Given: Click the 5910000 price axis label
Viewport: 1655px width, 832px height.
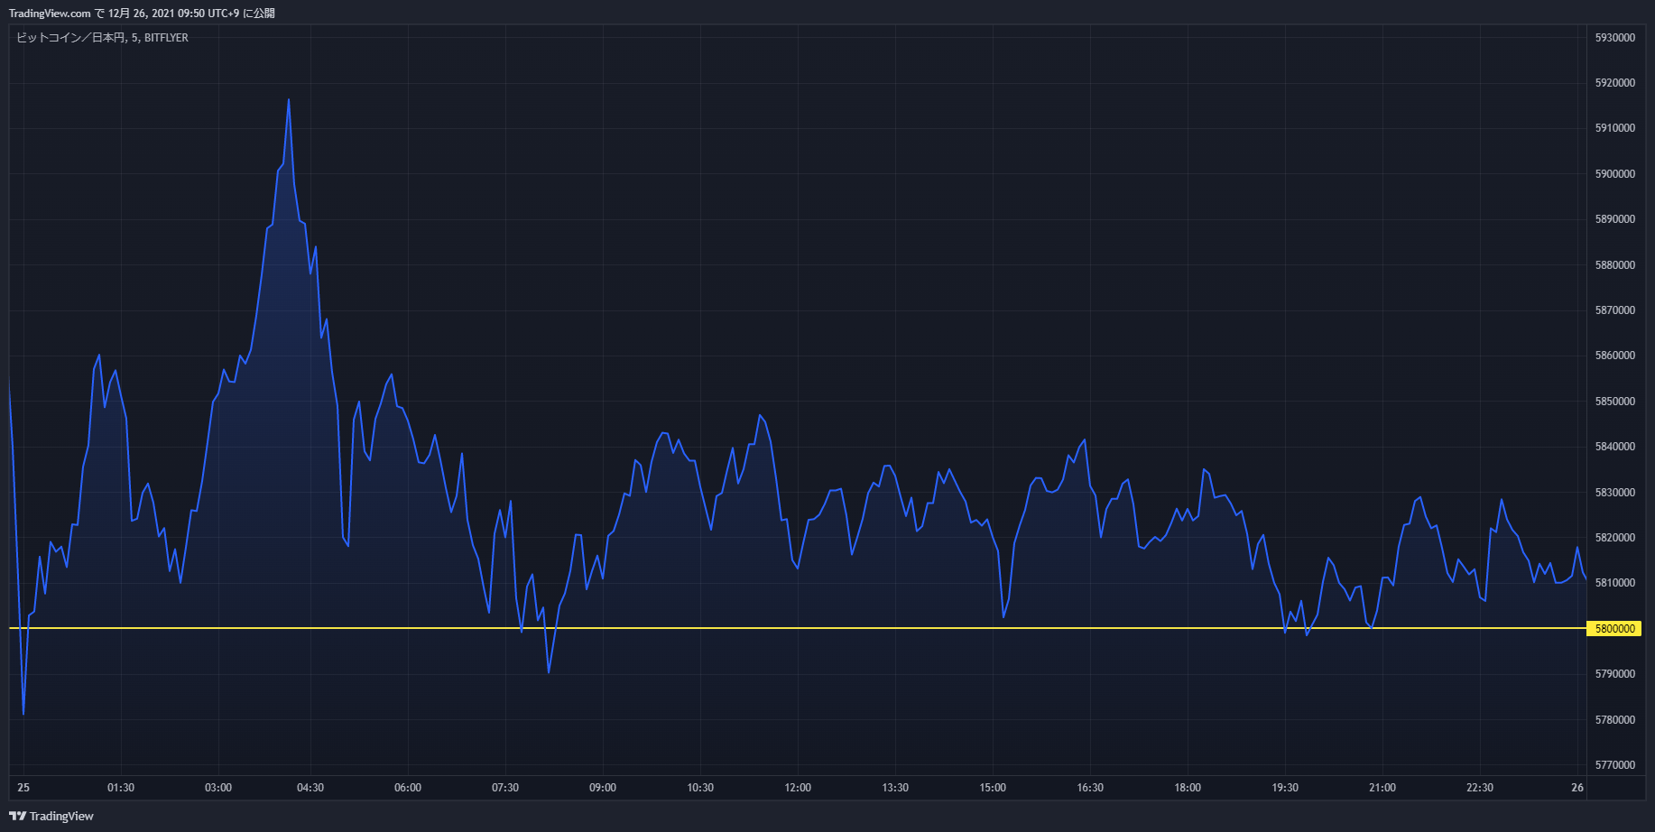Looking at the screenshot, I should 1615,128.
